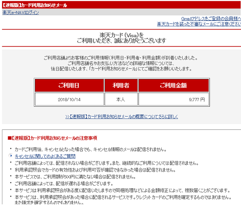Click the 楽天カード(Visa)を heading line
The height and width of the screenshot is (205, 241).
click(121, 35)
